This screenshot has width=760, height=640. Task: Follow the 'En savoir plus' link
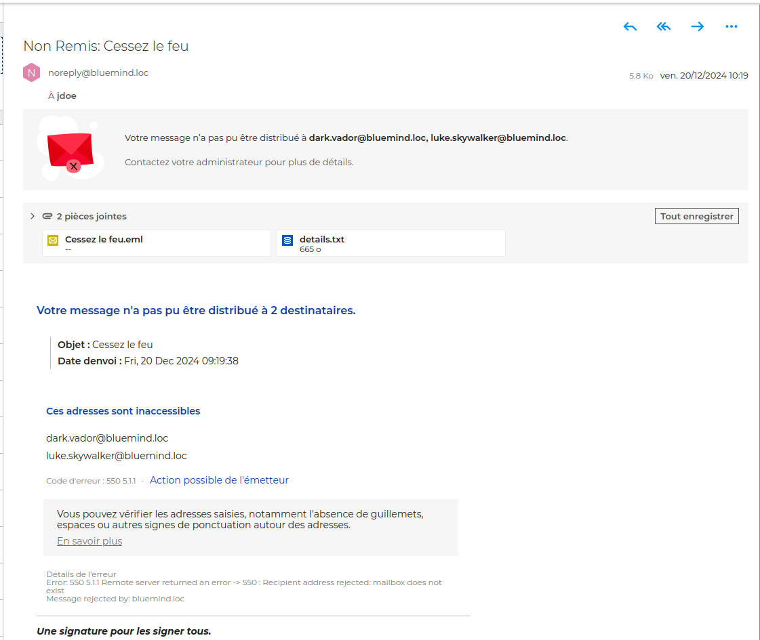tap(89, 541)
